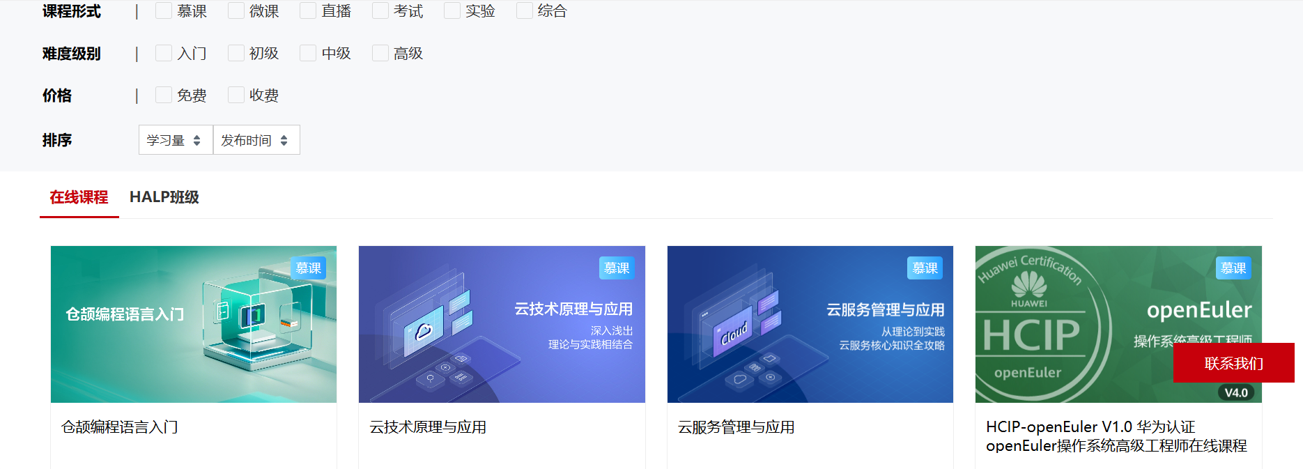The height and width of the screenshot is (469, 1303).
Task: Click the 仓颉编程语言入门 title link
Action: (120, 427)
